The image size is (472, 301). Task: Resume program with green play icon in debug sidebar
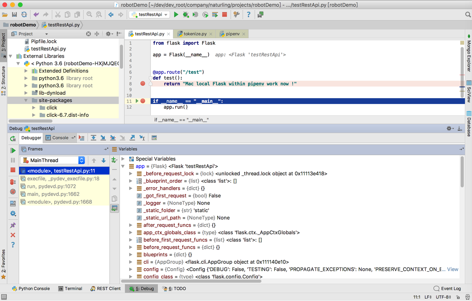pyautogui.click(x=13, y=150)
